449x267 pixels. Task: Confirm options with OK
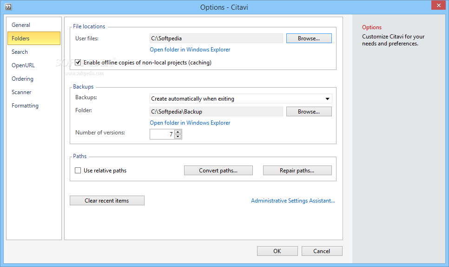[277, 251]
